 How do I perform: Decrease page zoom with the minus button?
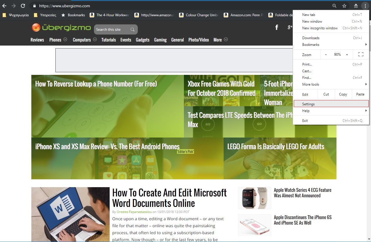click(326, 55)
